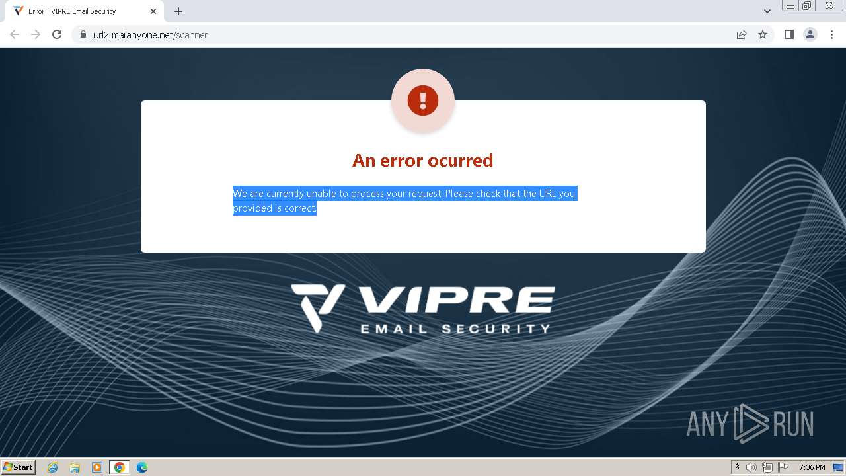
Task: Share this page via the share icon
Action: tap(742, 34)
